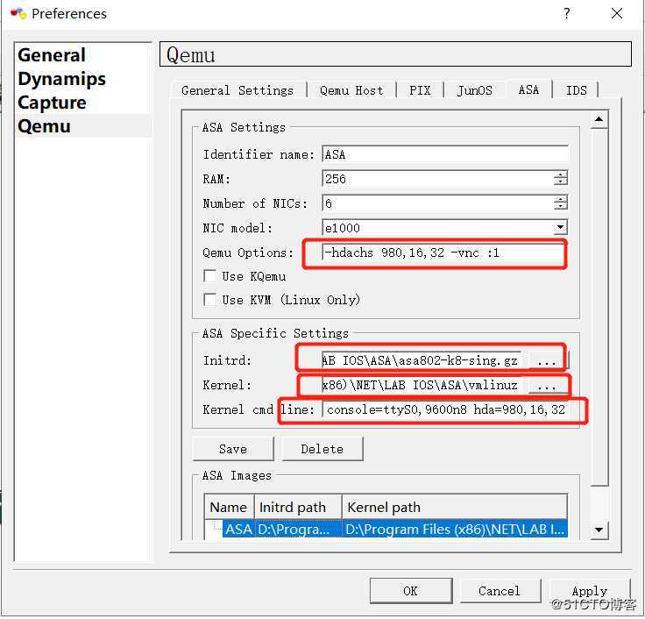Click the D:\Program Files (x86) kernel path cell
The height and width of the screenshot is (619, 645).
click(455, 529)
